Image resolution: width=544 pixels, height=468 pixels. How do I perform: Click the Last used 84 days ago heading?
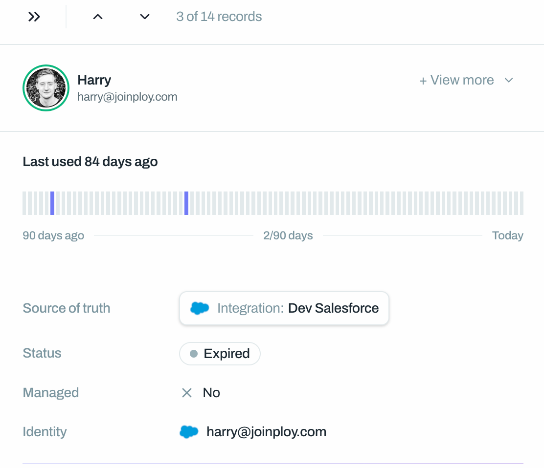click(x=90, y=162)
